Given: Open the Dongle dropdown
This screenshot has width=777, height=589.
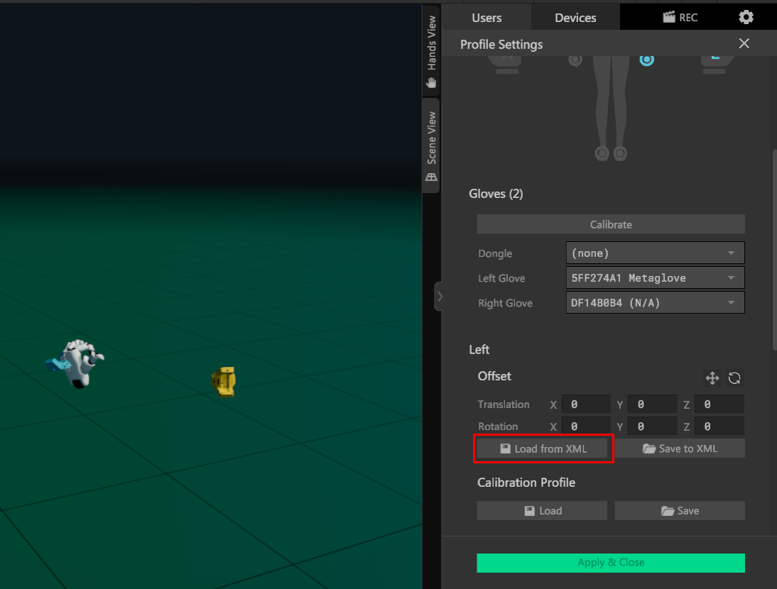Looking at the screenshot, I should point(654,253).
